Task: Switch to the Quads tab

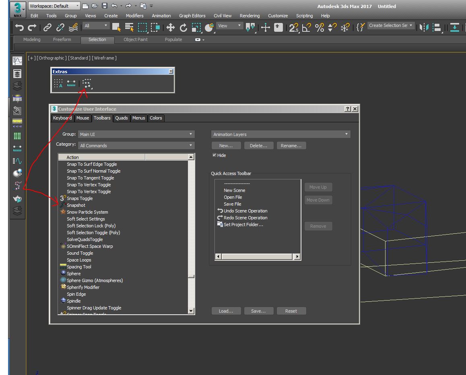Action: [121, 118]
